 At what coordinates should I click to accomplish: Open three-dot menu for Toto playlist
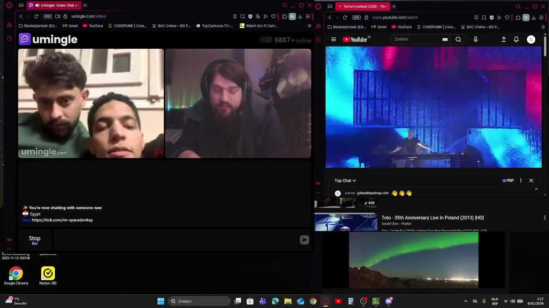click(545, 218)
